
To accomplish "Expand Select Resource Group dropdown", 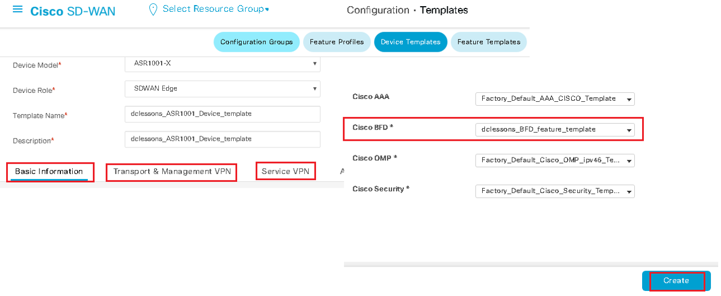I will 215,9.
